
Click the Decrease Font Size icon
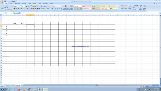click(x=28, y=6)
